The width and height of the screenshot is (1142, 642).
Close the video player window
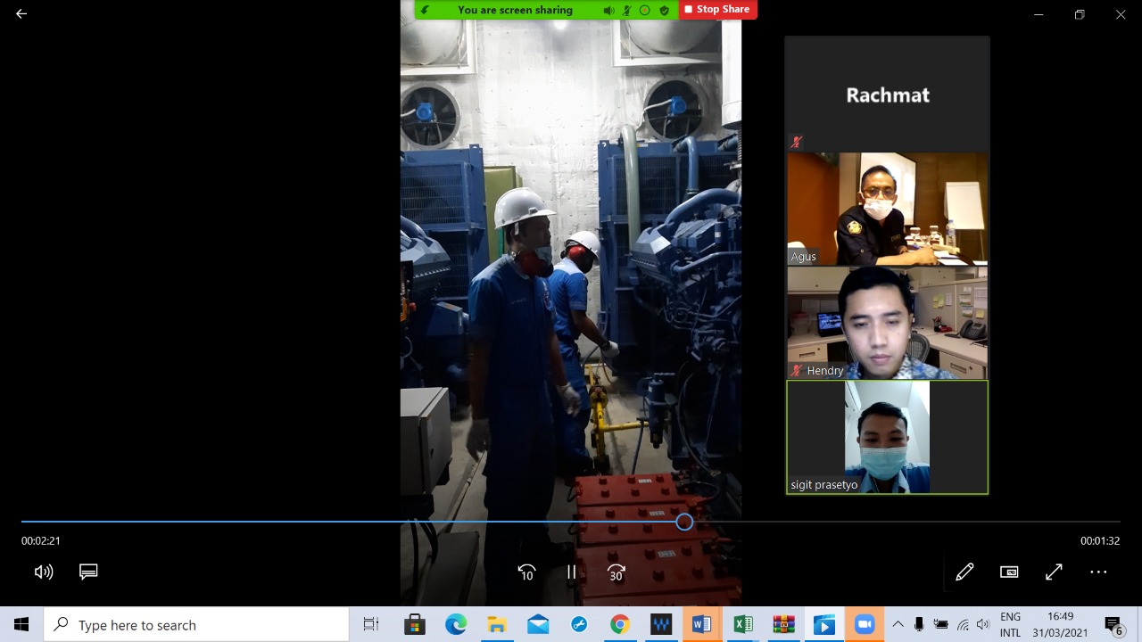(x=1121, y=14)
